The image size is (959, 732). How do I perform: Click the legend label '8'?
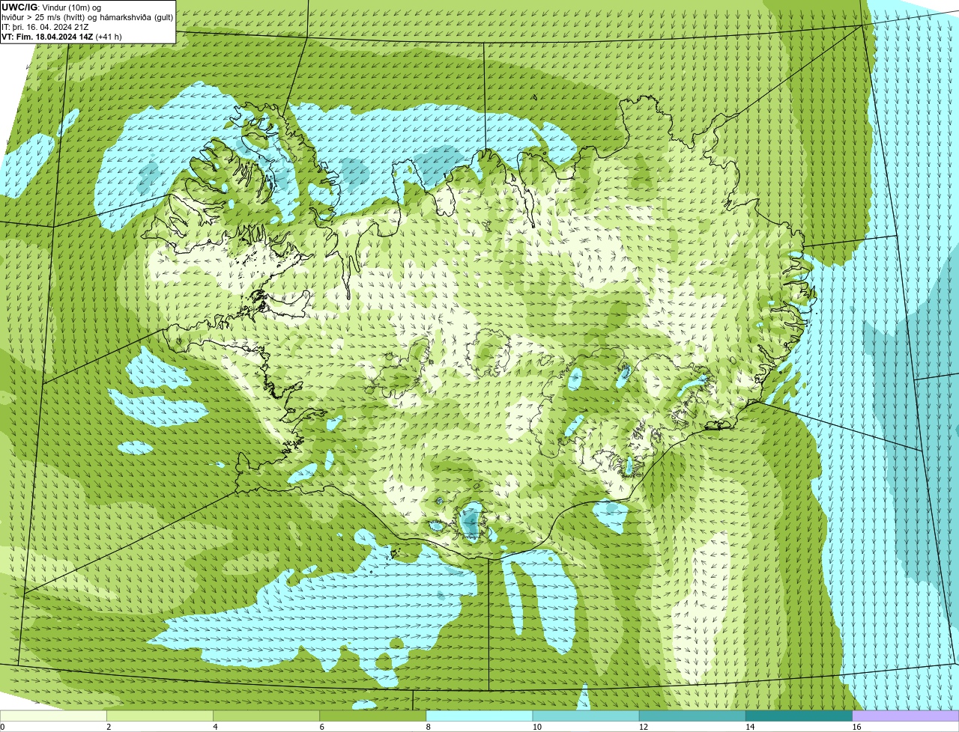click(x=429, y=727)
